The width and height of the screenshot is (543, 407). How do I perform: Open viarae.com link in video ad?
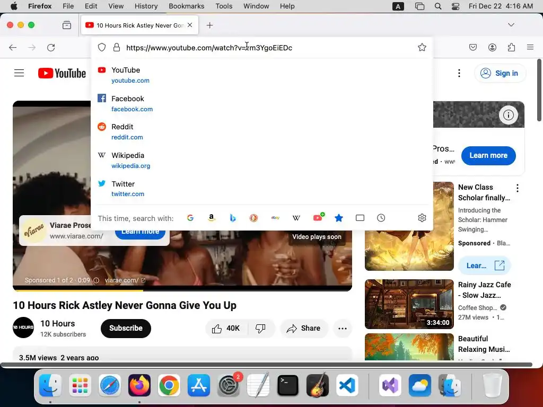(125, 280)
